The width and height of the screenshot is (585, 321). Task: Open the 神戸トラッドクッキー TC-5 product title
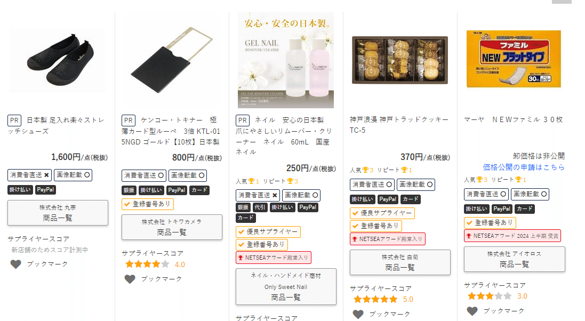pos(399,125)
